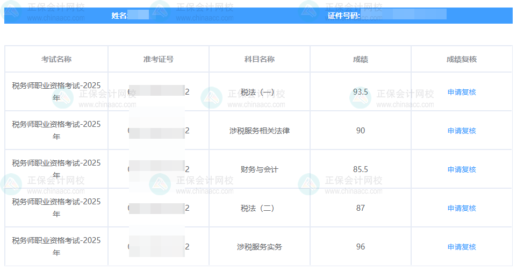517x271 pixels.
Task: Click the 准考证号 column header
Action: pyautogui.click(x=159, y=59)
